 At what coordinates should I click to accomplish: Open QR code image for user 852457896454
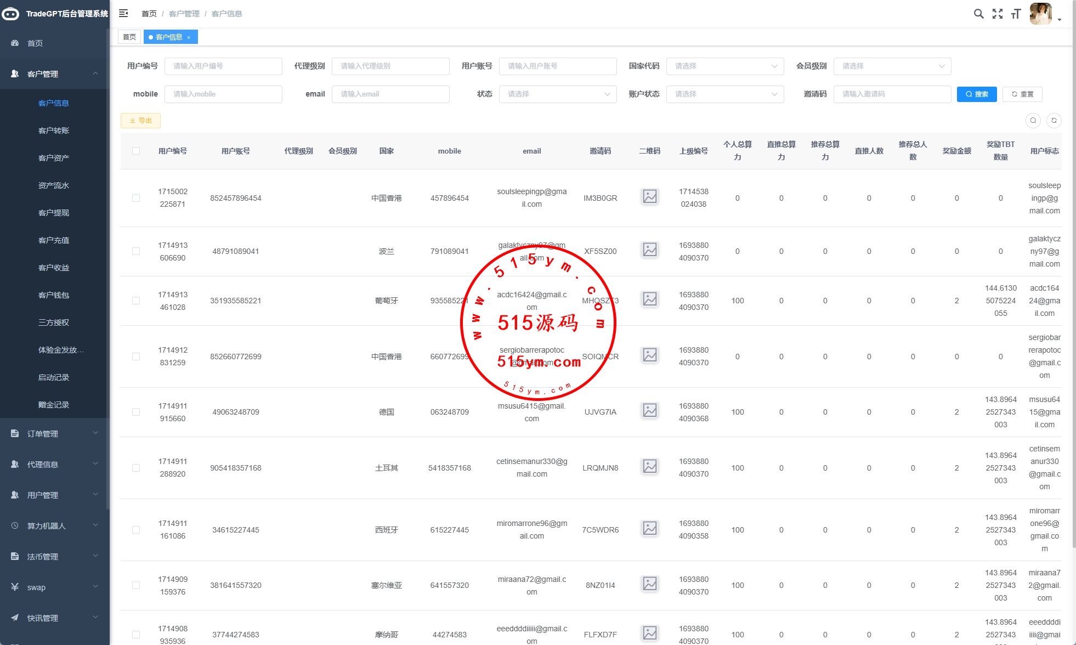649,196
